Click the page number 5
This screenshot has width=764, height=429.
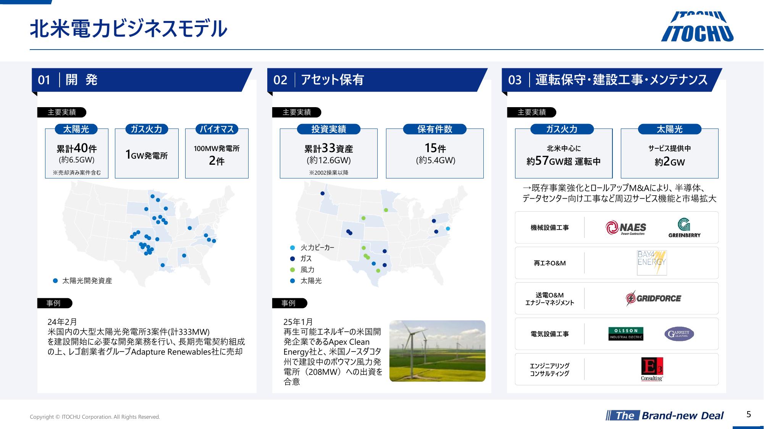coord(749,415)
